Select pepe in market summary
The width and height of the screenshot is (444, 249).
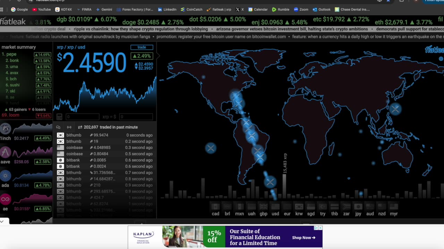[26, 54]
